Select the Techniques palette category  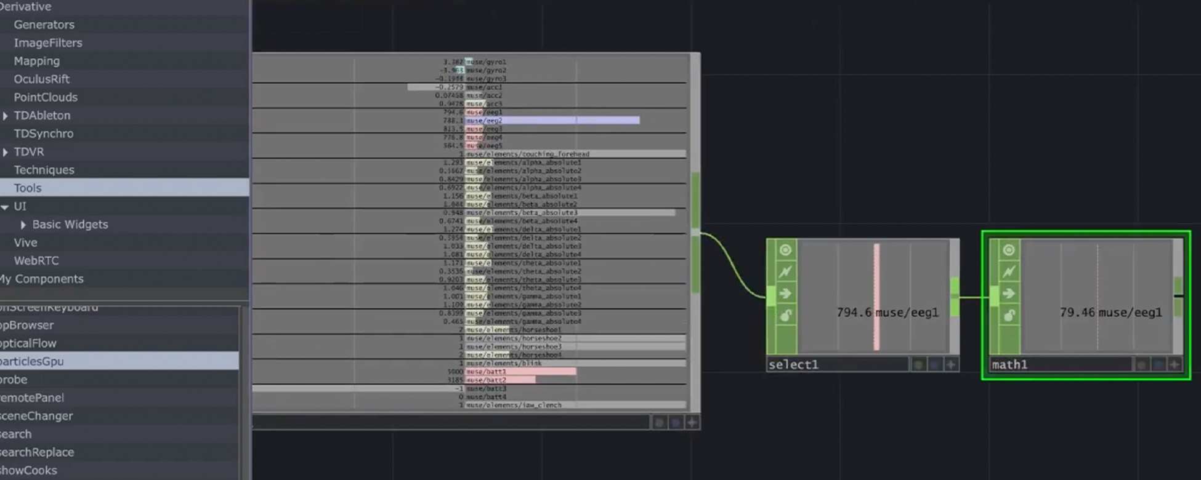[x=44, y=170]
